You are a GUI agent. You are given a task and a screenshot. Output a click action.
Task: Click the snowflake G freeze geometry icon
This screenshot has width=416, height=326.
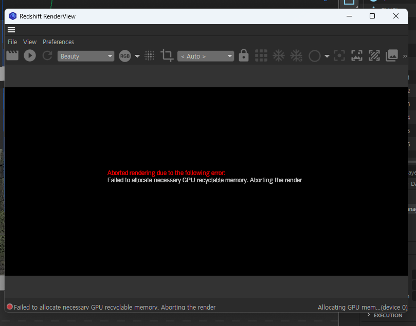296,55
